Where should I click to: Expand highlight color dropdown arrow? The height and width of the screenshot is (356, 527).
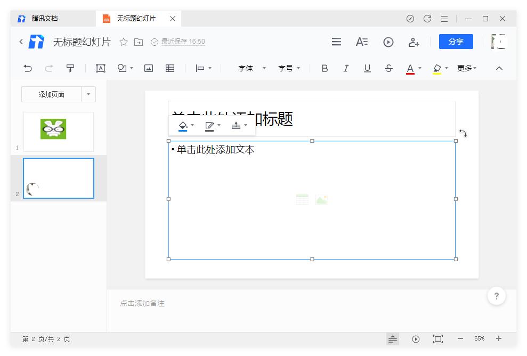447,68
